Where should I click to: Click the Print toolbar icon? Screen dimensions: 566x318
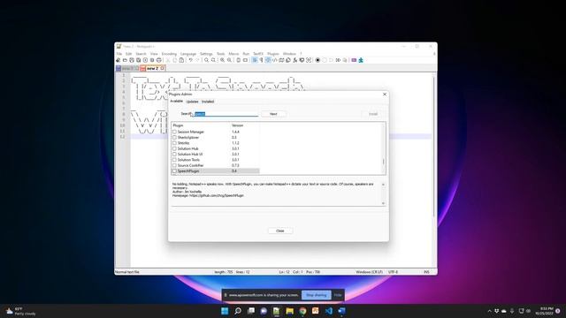coord(159,60)
